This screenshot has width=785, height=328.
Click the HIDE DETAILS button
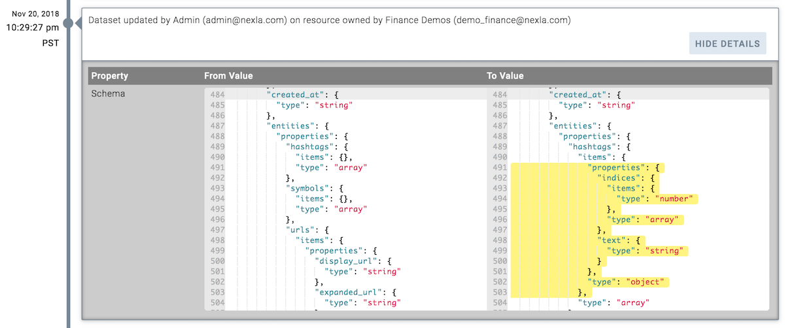coord(727,43)
